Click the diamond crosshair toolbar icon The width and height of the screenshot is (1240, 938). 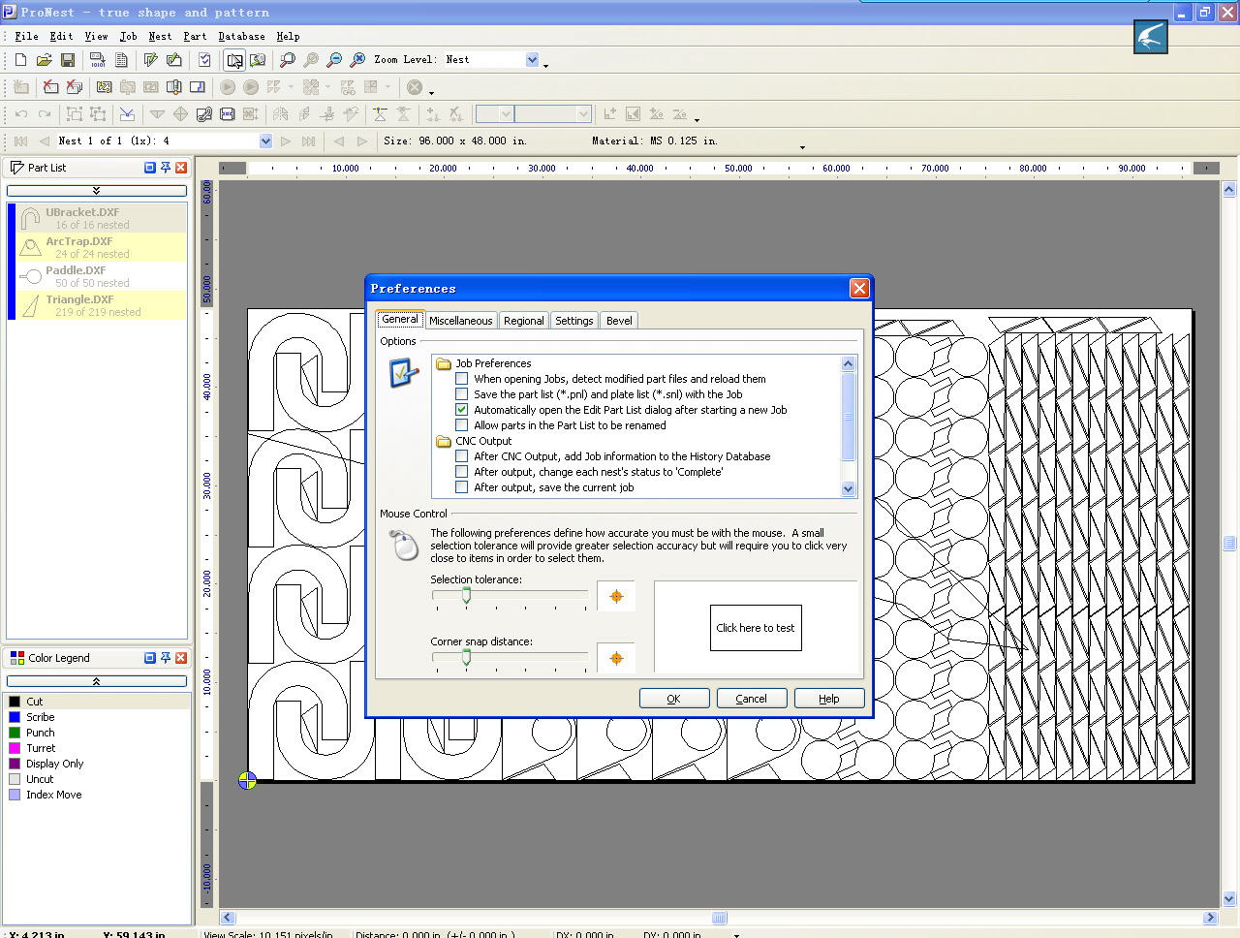(180, 114)
